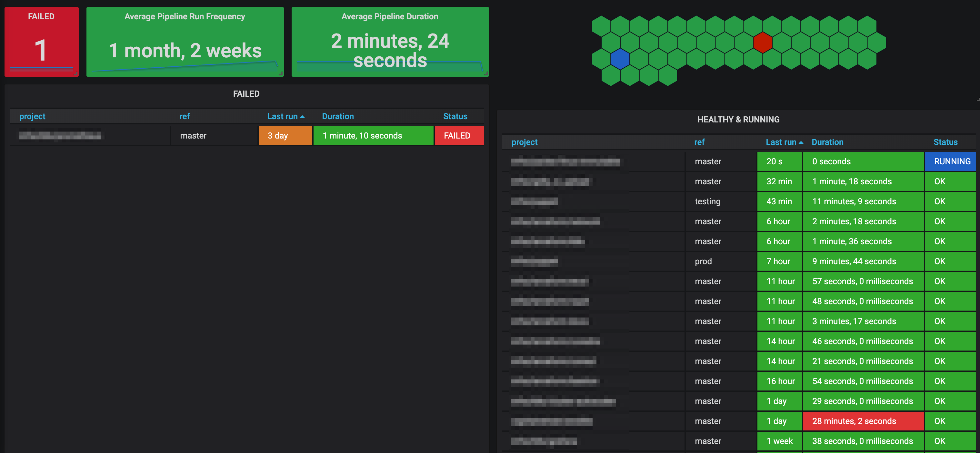Click the '16 hour' last run cell

pos(779,381)
